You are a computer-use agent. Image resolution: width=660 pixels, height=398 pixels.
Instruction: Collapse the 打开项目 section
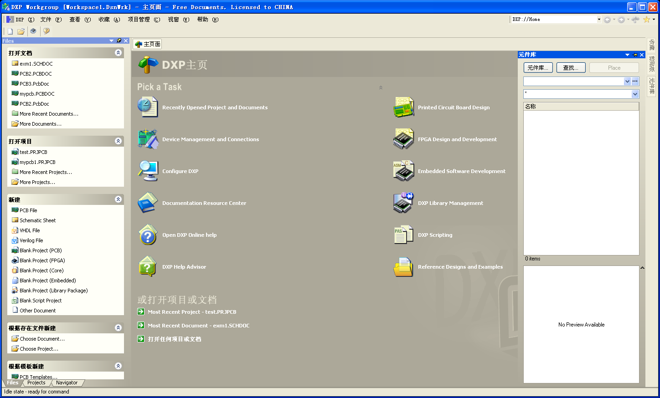coord(118,141)
